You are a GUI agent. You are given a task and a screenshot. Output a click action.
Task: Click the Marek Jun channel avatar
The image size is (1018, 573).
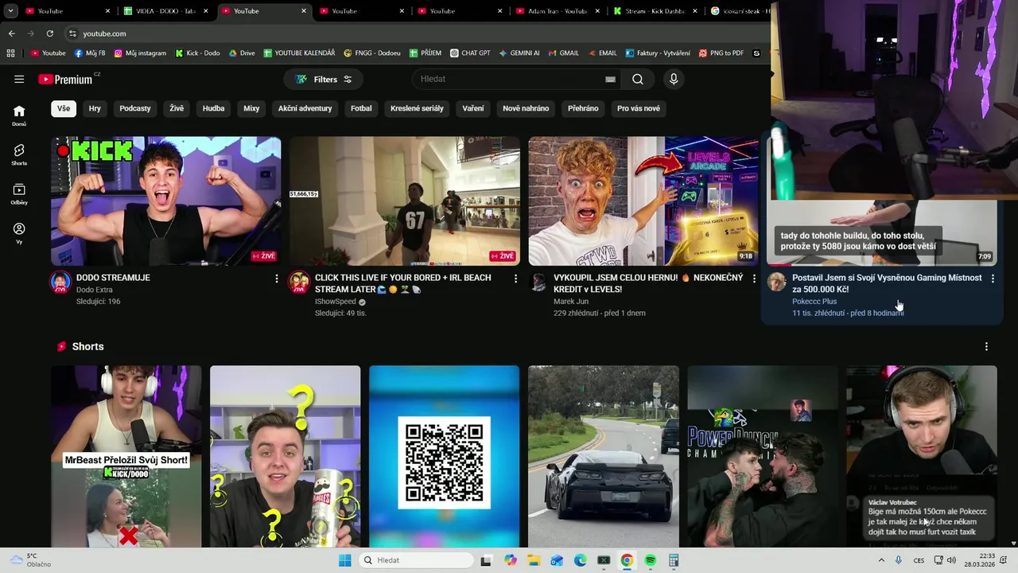538,282
